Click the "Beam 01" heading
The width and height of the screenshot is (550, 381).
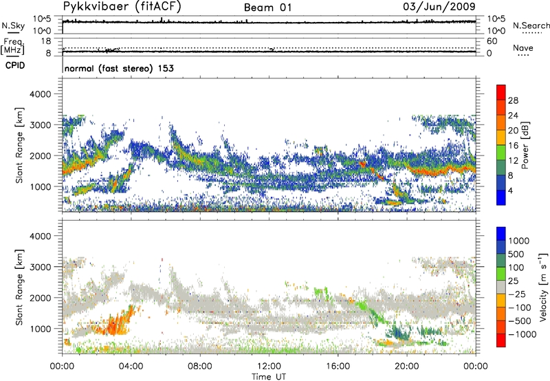[268, 8]
